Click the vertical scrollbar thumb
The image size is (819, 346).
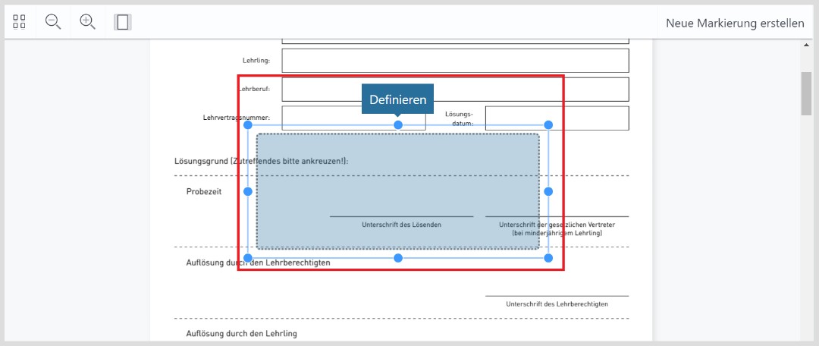(806, 93)
